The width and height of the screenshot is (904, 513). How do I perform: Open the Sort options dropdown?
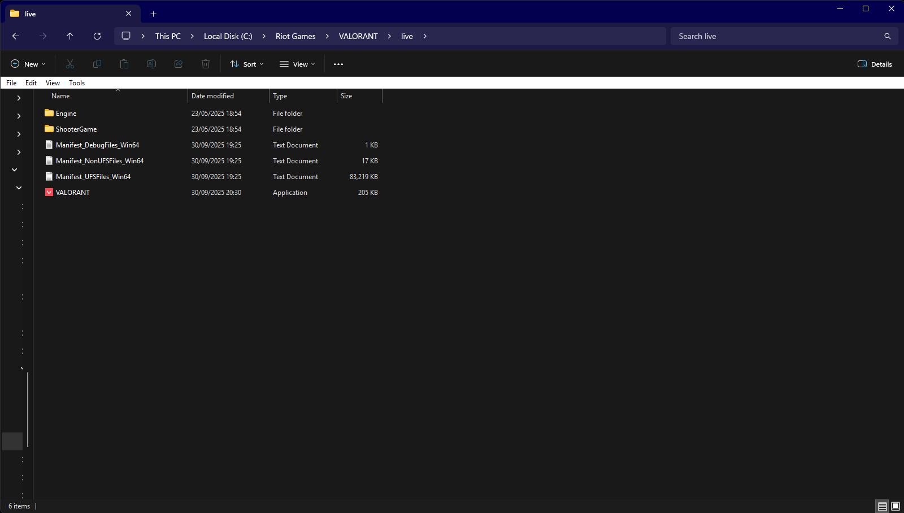[247, 64]
